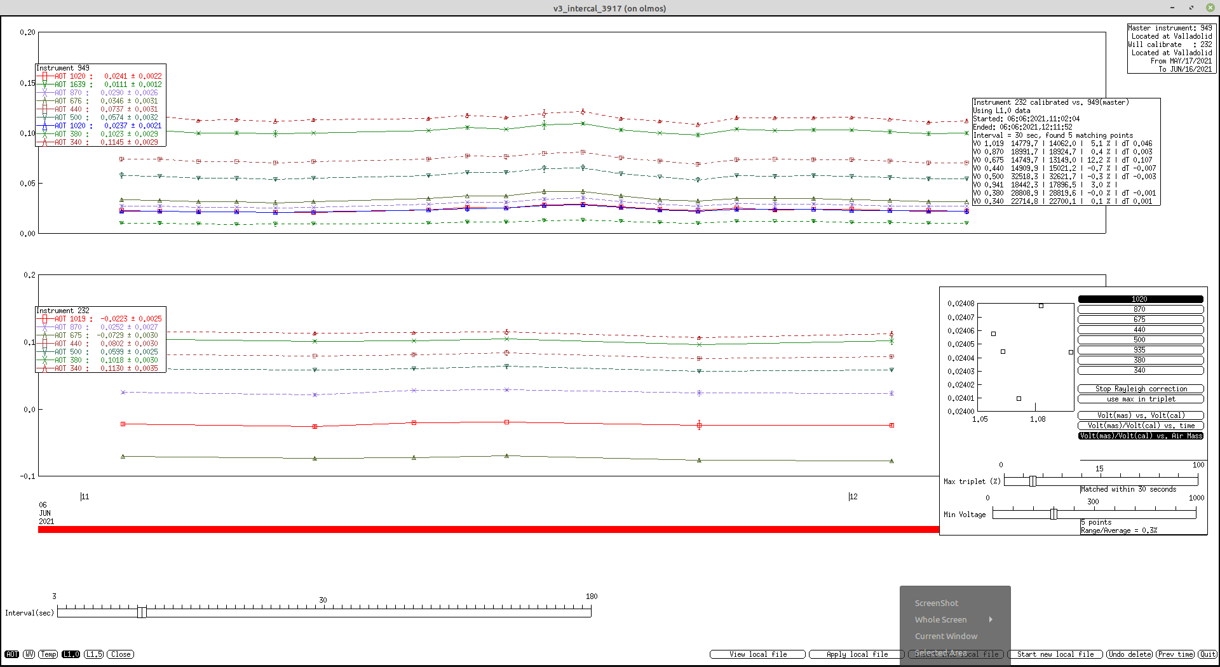This screenshot has width=1220, height=667.
Task: Click legend row AOT 1639 of Instrument 949
Action: pyautogui.click(x=100, y=84)
